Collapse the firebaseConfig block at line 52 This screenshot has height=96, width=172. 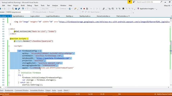[x=9, y=51]
